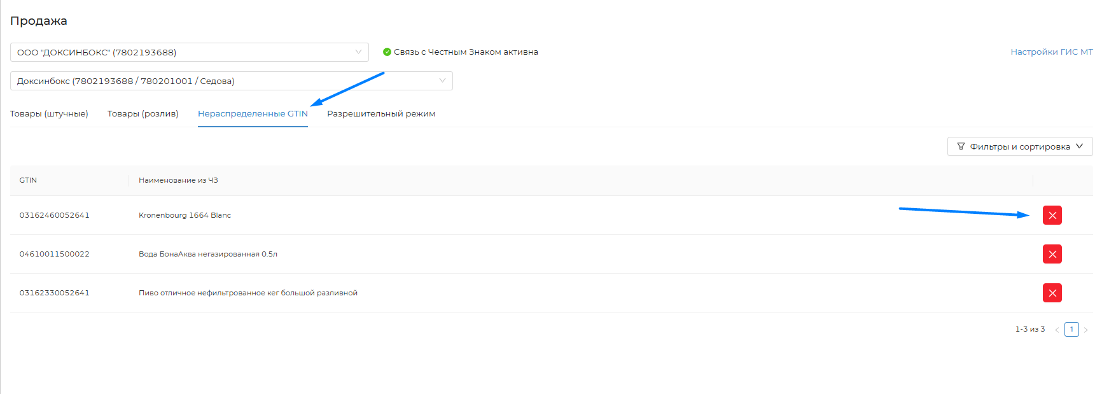Open the Разрешительный режим tab
Image resolution: width=1102 pixels, height=394 pixels.
(x=381, y=114)
